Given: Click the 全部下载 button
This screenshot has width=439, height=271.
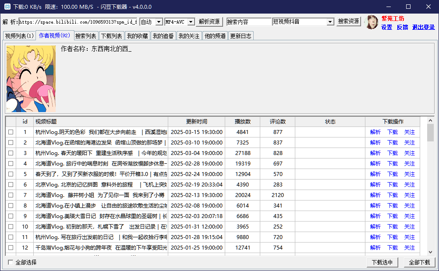Looking at the screenshot, I should pos(419,262).
